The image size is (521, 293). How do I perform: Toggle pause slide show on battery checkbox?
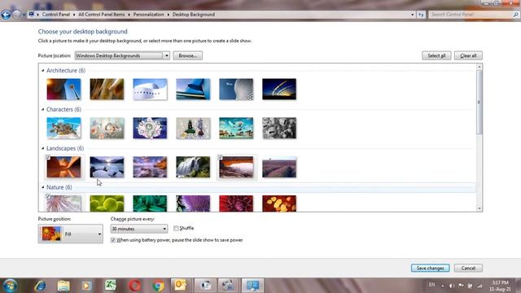point(113,240)
